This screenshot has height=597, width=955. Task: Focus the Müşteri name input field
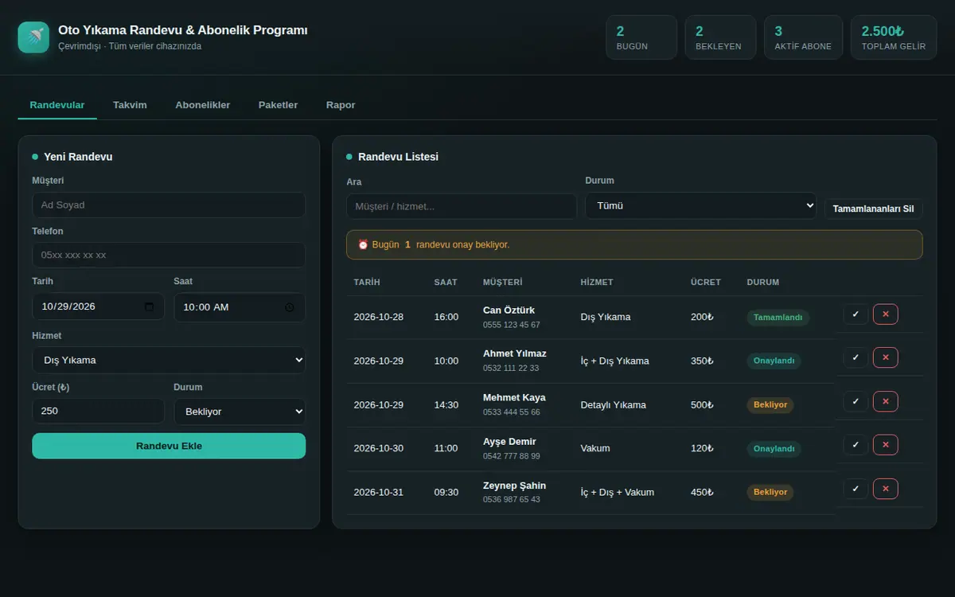pos(169,205)
